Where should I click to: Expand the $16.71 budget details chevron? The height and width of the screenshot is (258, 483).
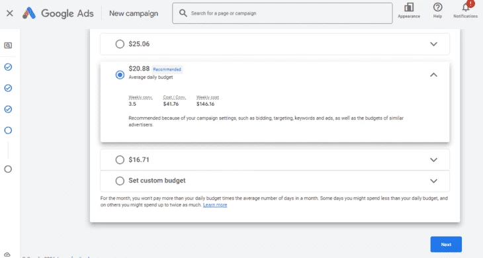coord(433,160)
